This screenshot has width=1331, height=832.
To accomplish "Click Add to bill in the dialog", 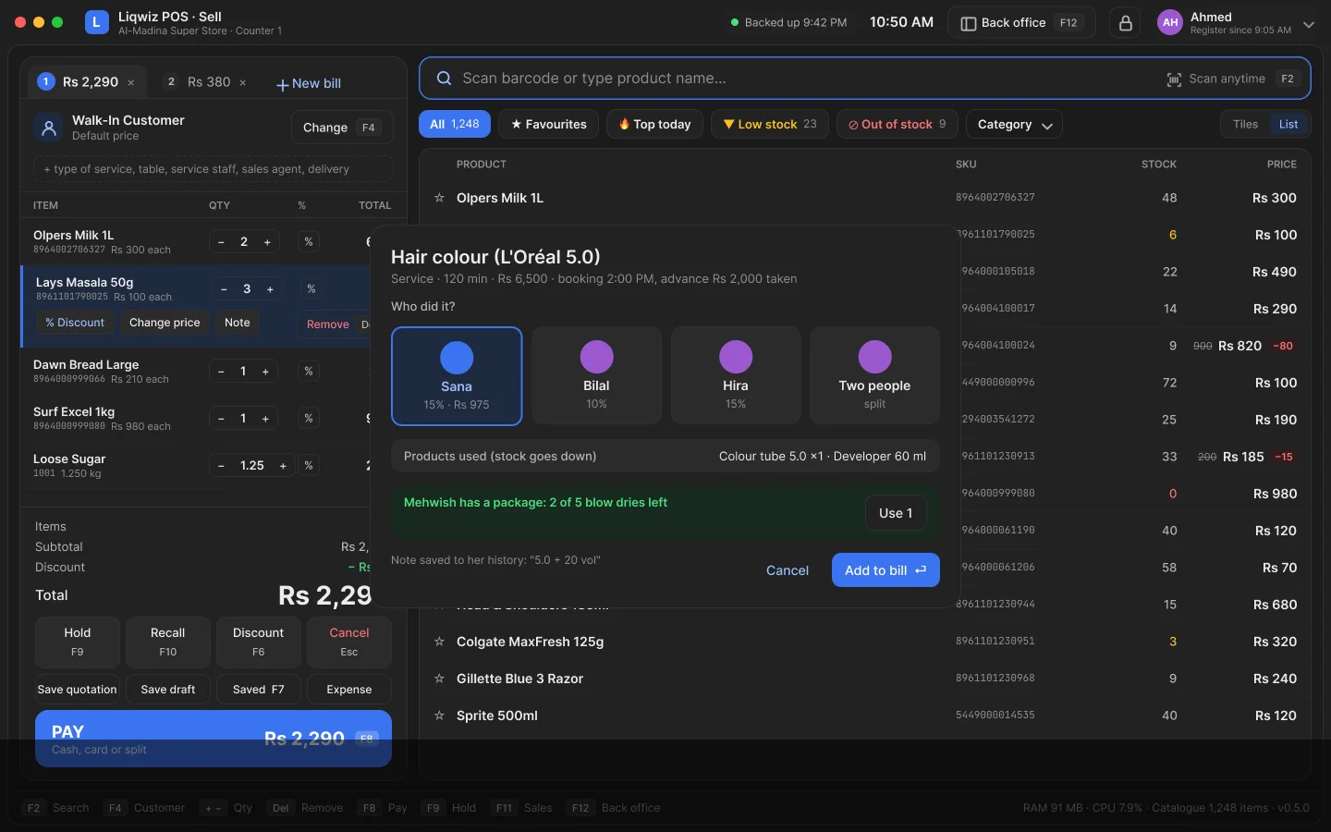I will click(885, 570).
